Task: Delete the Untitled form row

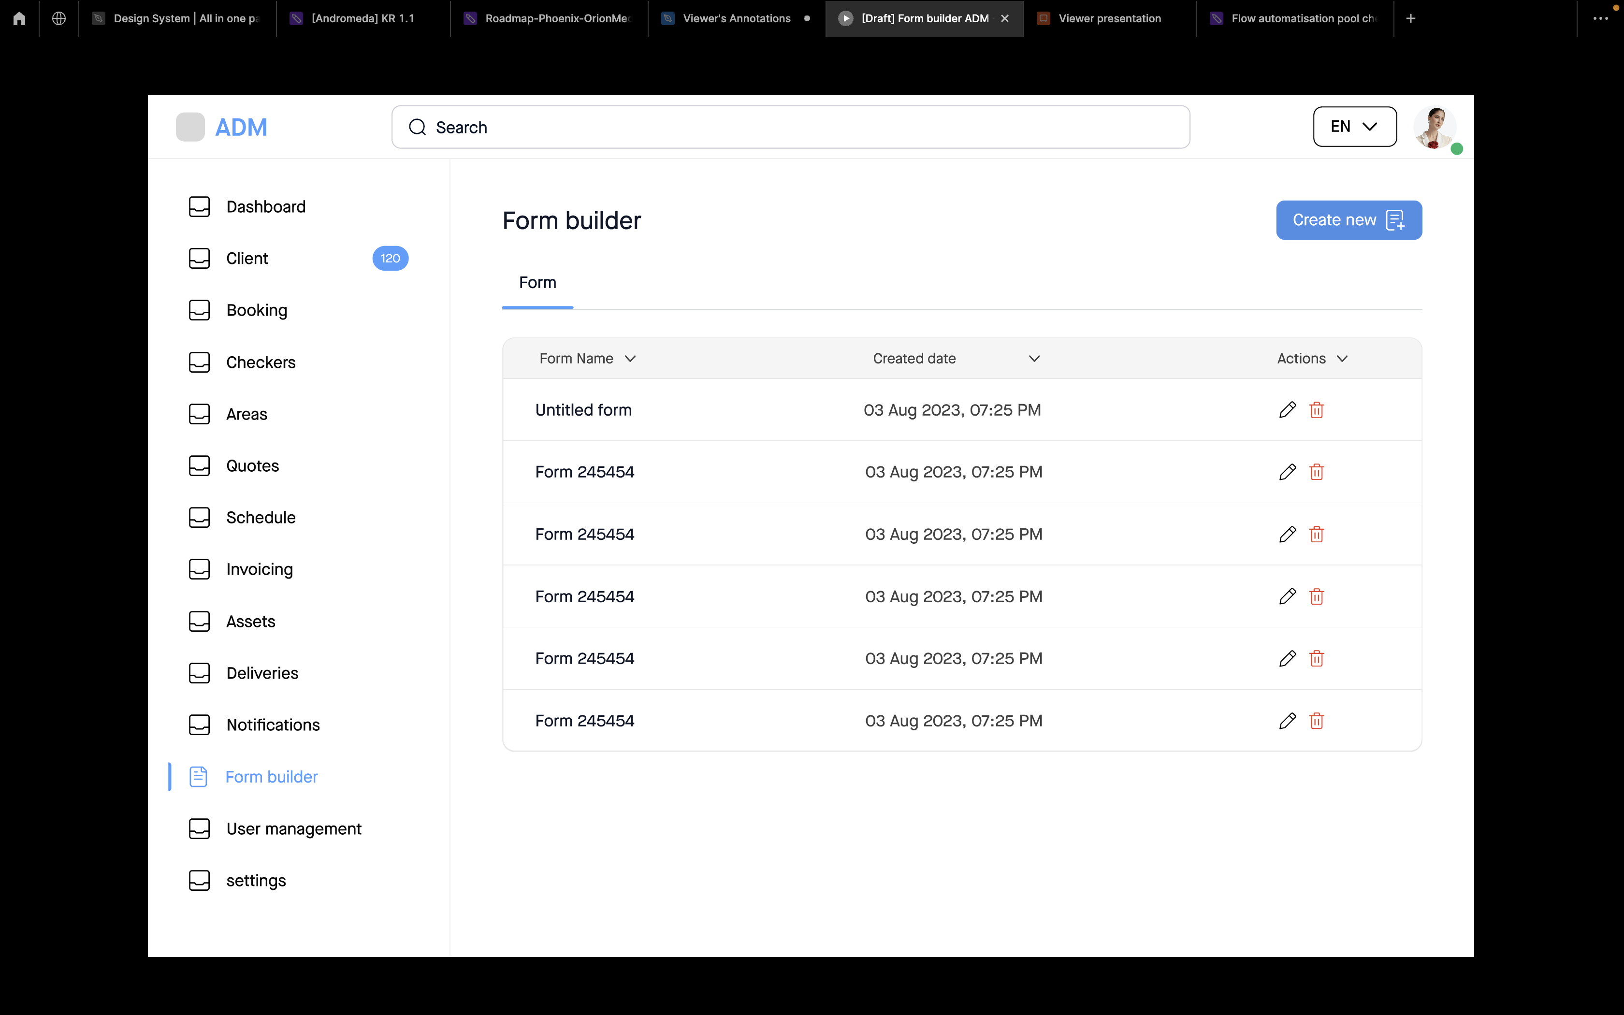Action: pyautogui.click(x=1317, y=410)
